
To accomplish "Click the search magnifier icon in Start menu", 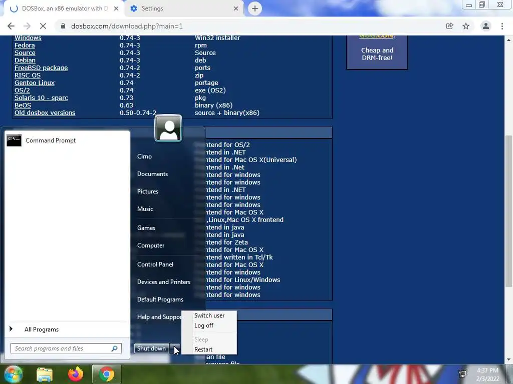I will pyautogui.click(x=115, y=348).
